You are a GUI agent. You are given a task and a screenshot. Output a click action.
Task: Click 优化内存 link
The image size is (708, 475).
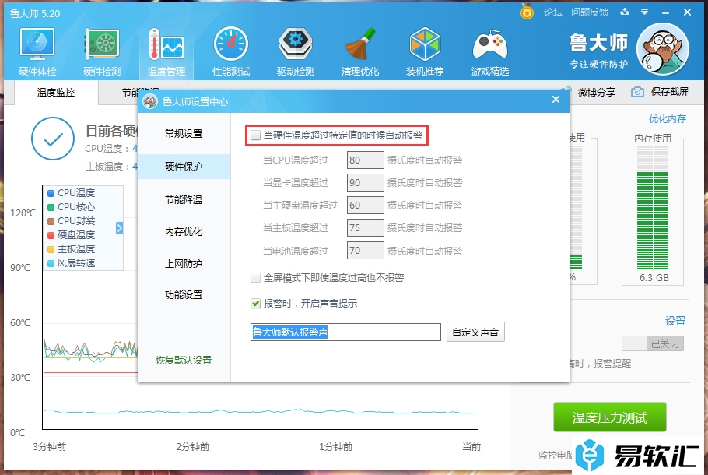pos(668,119)
